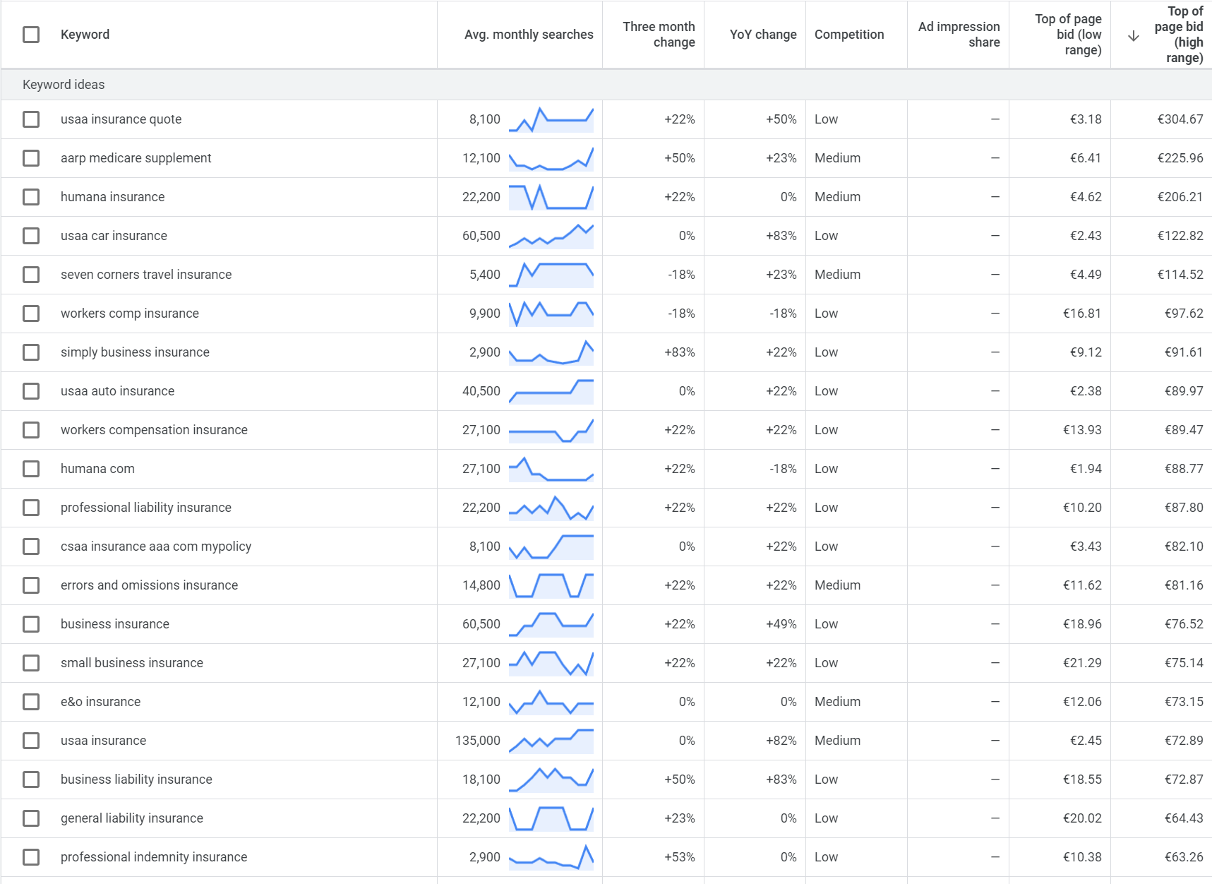The width and height of the screenshot is (1212, 884).
Task: Open the trend sparkline for humana insurance
Action: click(551, 197)
